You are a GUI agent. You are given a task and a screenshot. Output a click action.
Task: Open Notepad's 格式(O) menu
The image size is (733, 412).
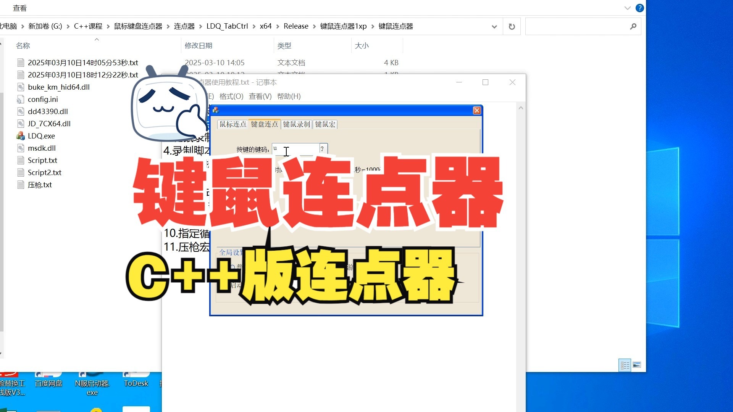click(x=231, y=97)
